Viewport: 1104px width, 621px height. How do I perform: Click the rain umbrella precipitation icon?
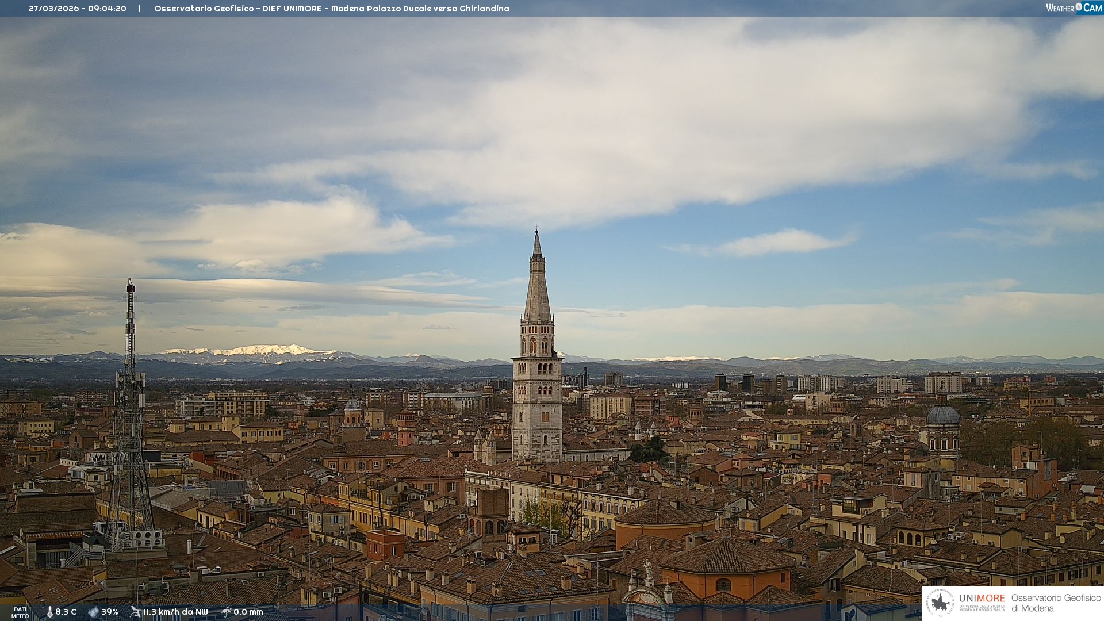(x=227, y=612)
